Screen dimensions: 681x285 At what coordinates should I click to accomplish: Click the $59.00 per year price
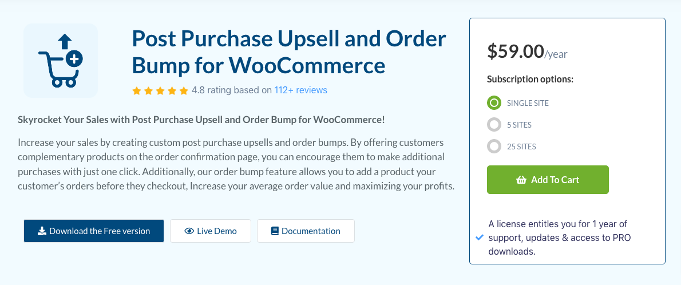(527, 52)
